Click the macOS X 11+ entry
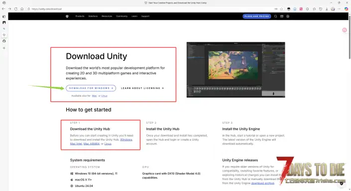The height and width of the screenshot is (191, 351). (x=81, y=180)
